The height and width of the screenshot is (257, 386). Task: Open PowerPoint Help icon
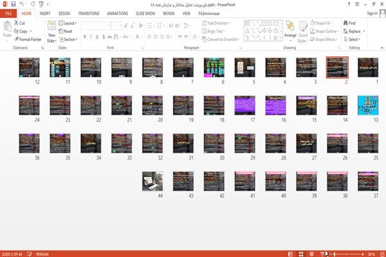point(349,5)
